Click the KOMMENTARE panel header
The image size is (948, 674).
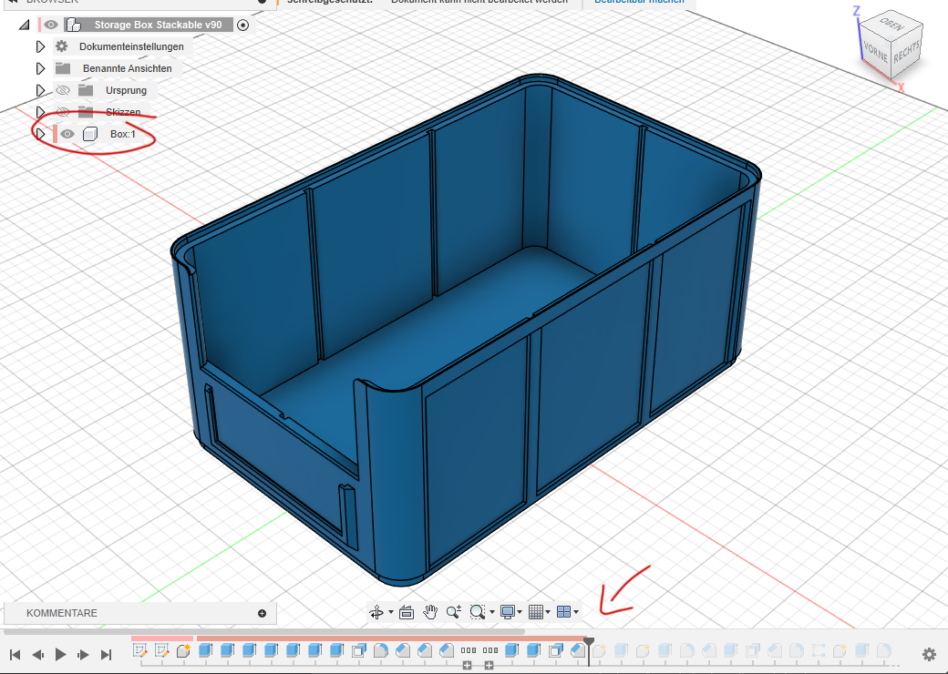(139, 613)
